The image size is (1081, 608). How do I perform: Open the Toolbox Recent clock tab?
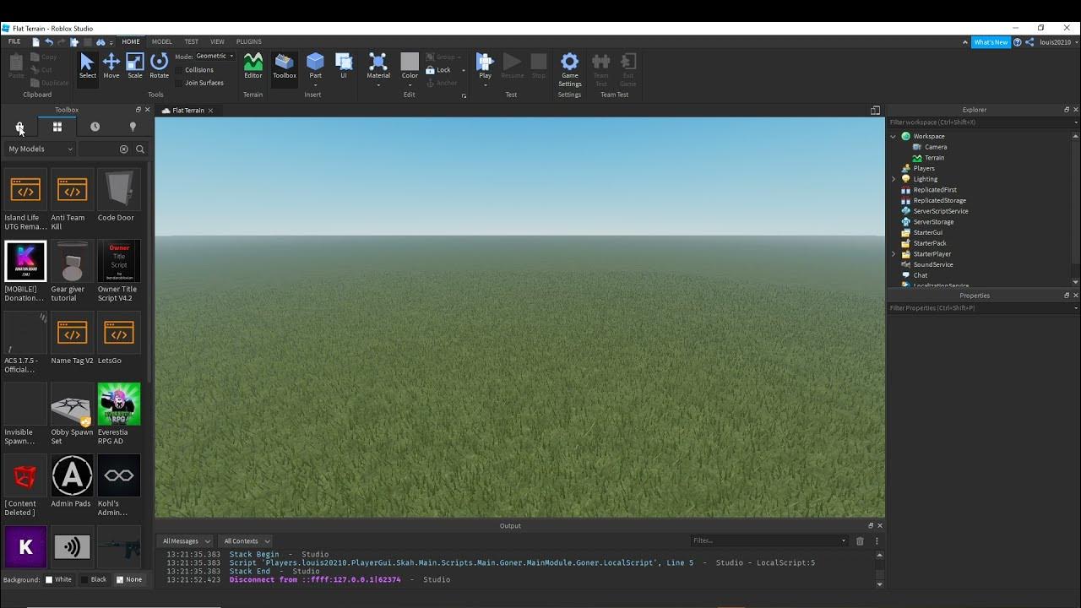coord(95,127)
